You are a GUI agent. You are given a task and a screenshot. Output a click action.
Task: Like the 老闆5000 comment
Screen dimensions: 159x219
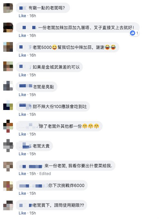click(23, 55)
